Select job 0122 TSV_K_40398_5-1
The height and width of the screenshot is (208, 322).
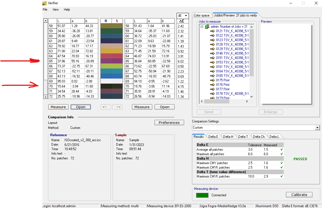[x=232, y=36]
